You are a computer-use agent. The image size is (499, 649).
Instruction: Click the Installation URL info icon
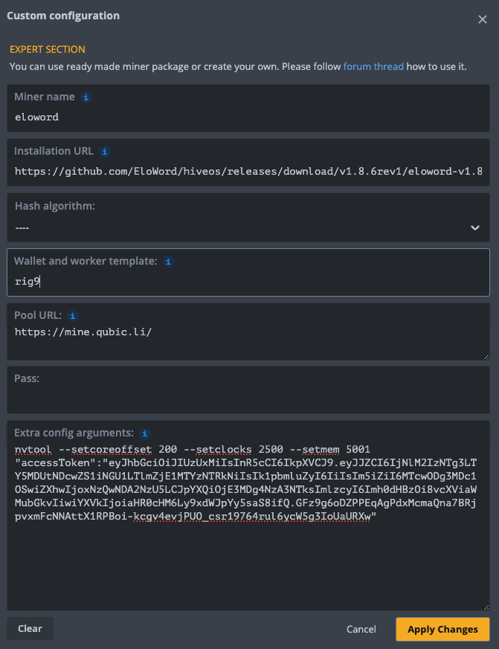[104, 151]
